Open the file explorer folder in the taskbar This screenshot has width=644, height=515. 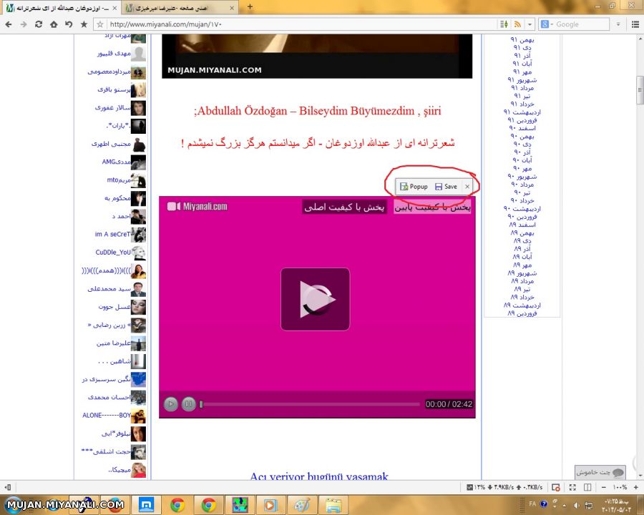[x=333, y=505]
